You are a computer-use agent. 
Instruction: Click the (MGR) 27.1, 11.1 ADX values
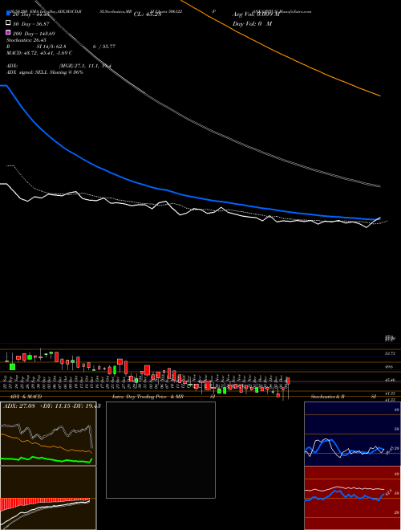(85, 66)
